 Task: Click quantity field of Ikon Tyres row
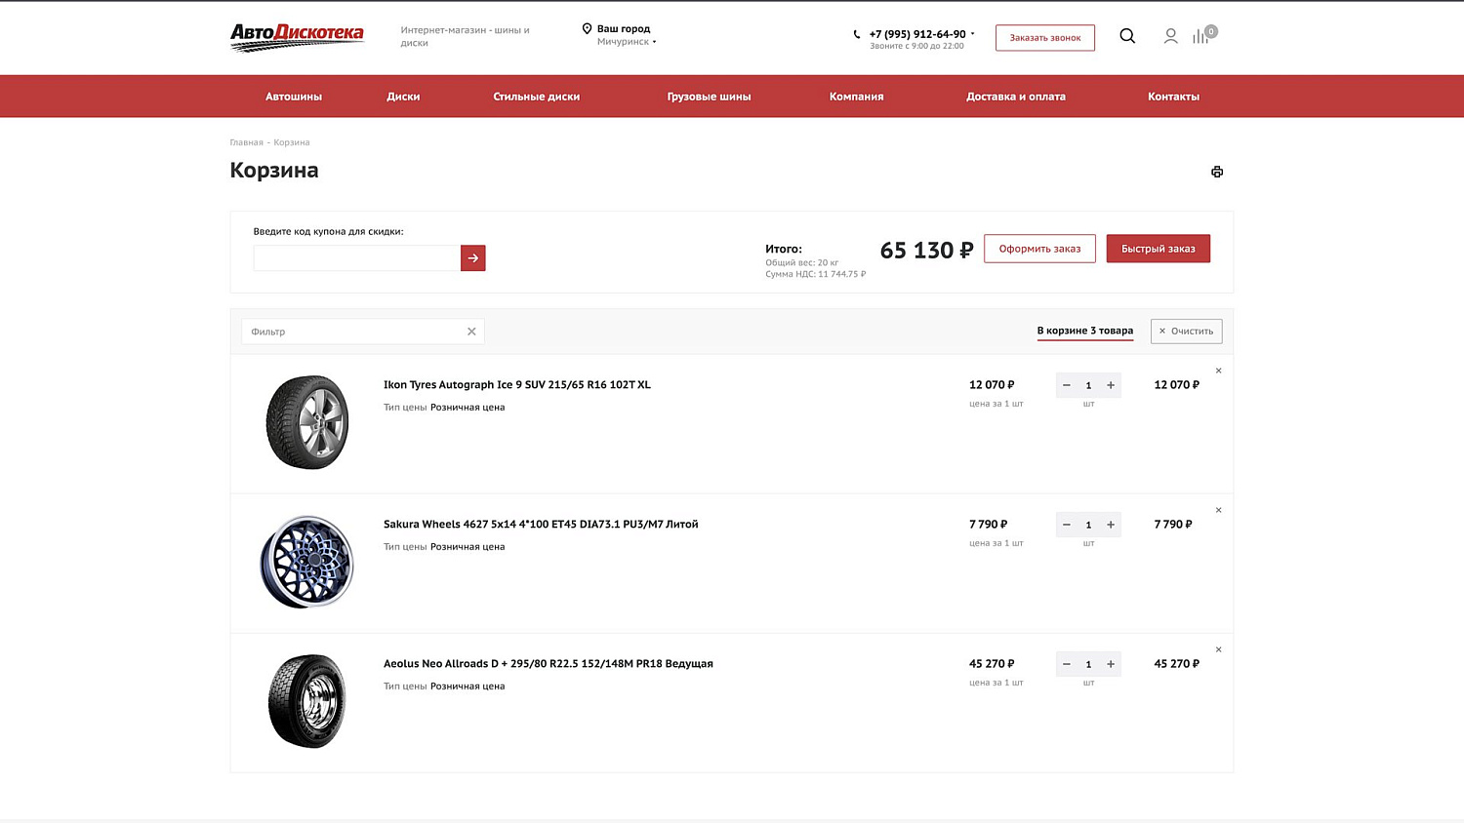click(1088, 385)
